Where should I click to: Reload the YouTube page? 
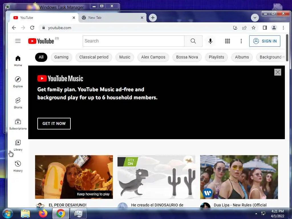pyautogui.click(x=32, y=28)
